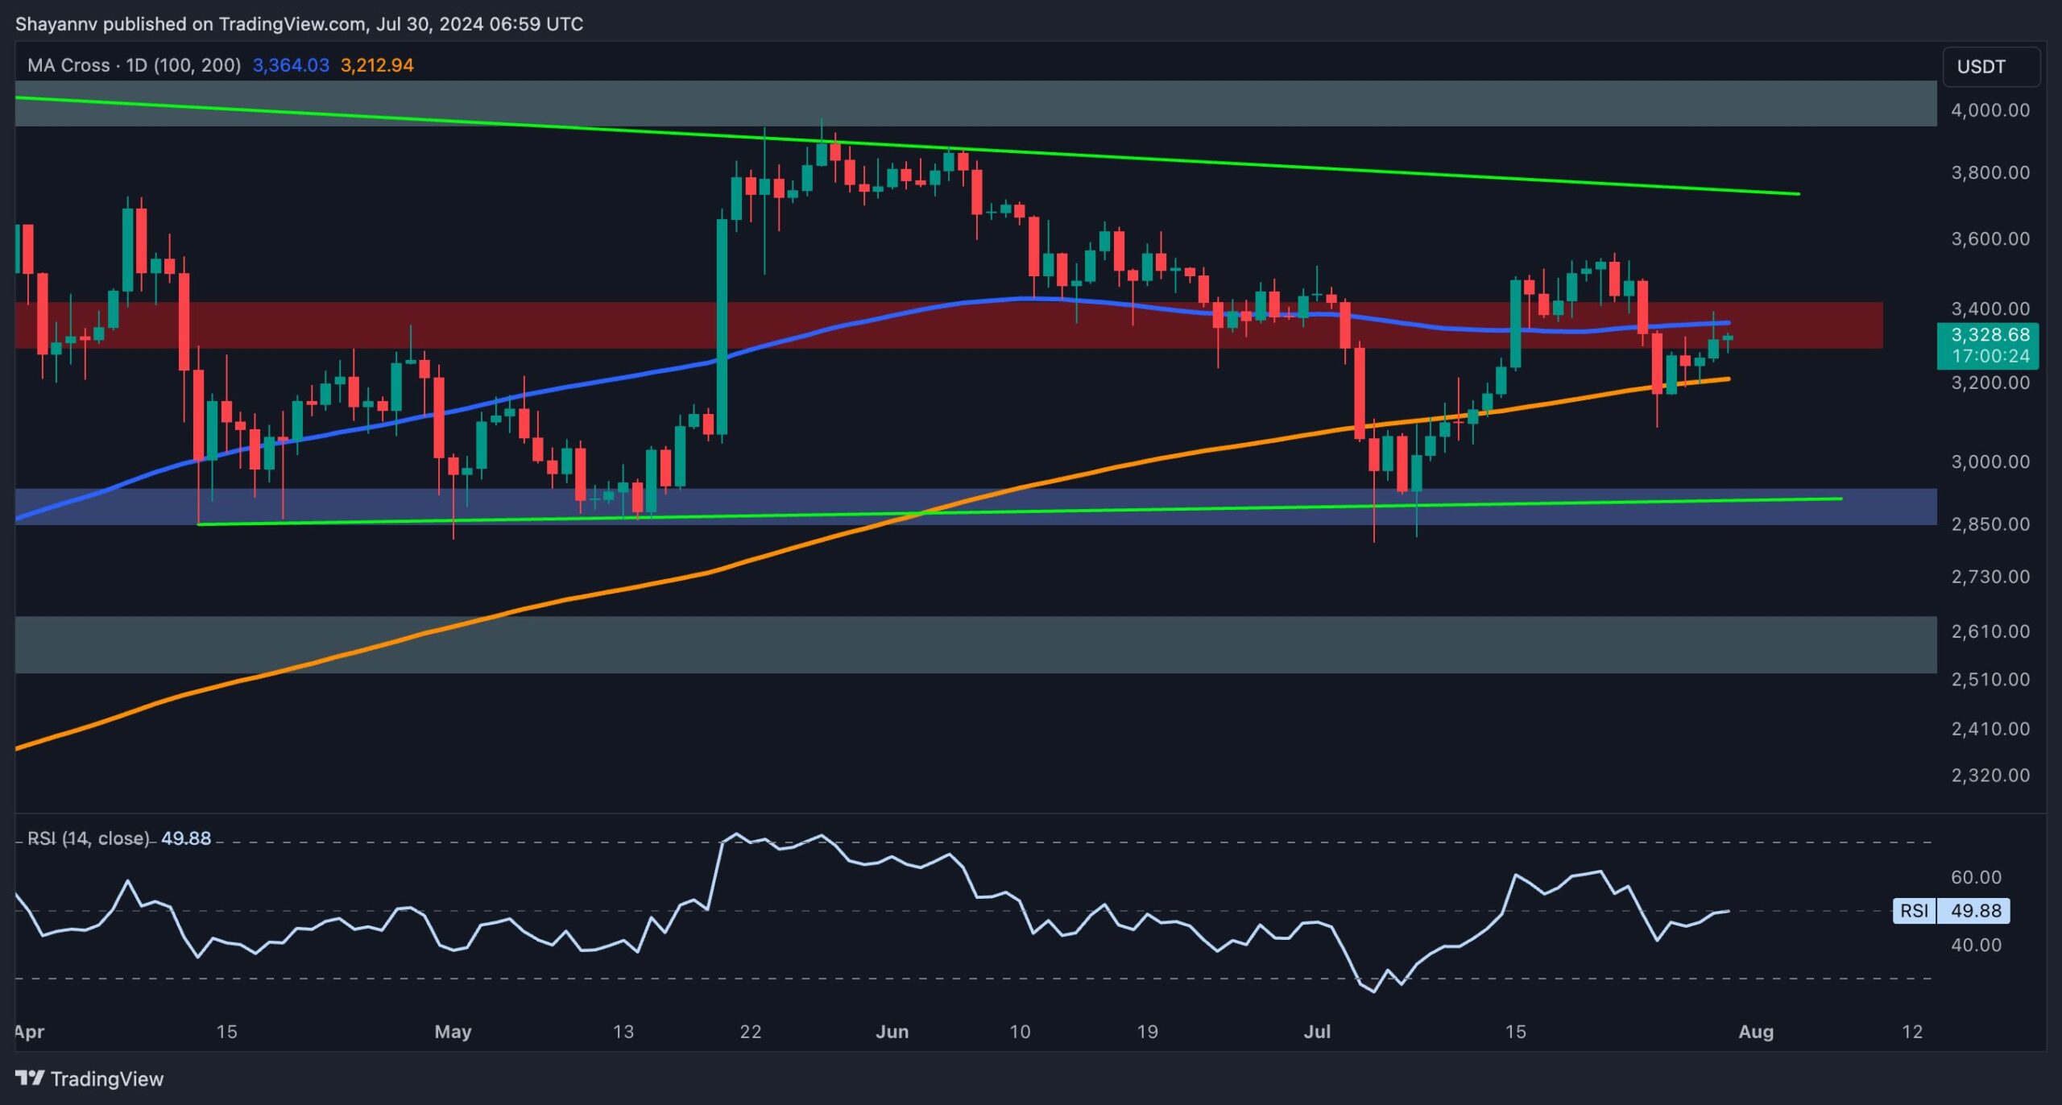Click the RSI 40.00 axis label
The width and height of the screenshot is (2062, 1105).
pos(1976,945)
